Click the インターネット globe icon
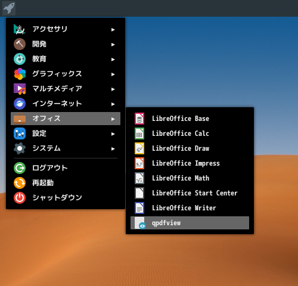The width and height of the screenshot is (298, 286). (x=20, y=104)
